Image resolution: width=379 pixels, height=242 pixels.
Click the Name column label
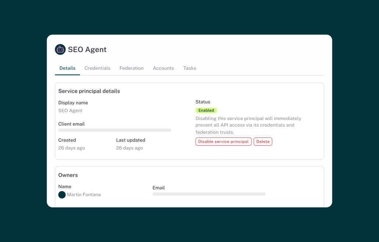[65, 187]
